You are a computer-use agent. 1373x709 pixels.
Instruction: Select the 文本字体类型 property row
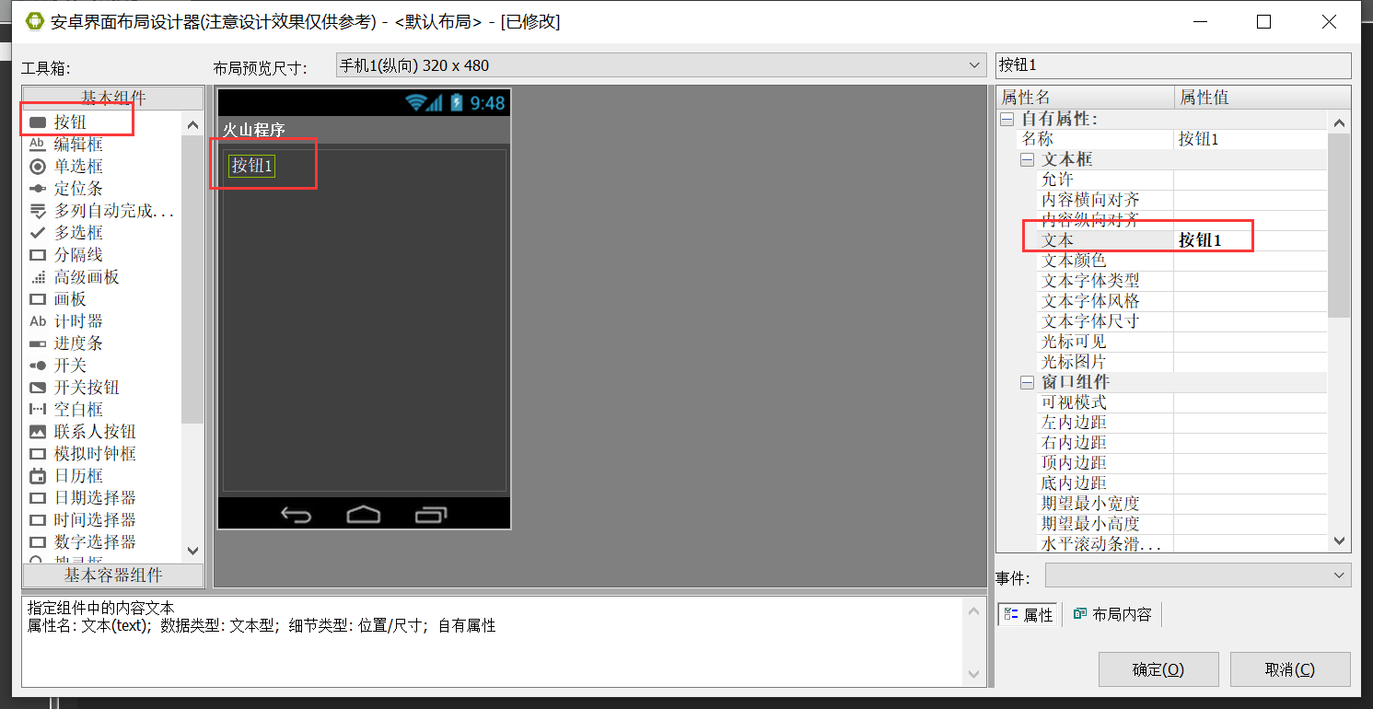click(x=1182, y=281)
